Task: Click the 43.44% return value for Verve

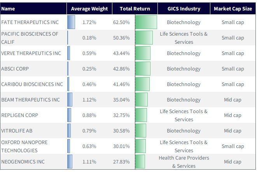Action: [x=121, y=53]
